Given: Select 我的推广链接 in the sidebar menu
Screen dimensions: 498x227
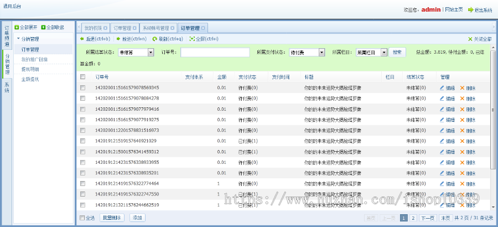Looking at the screenshot, I should 35,59.
